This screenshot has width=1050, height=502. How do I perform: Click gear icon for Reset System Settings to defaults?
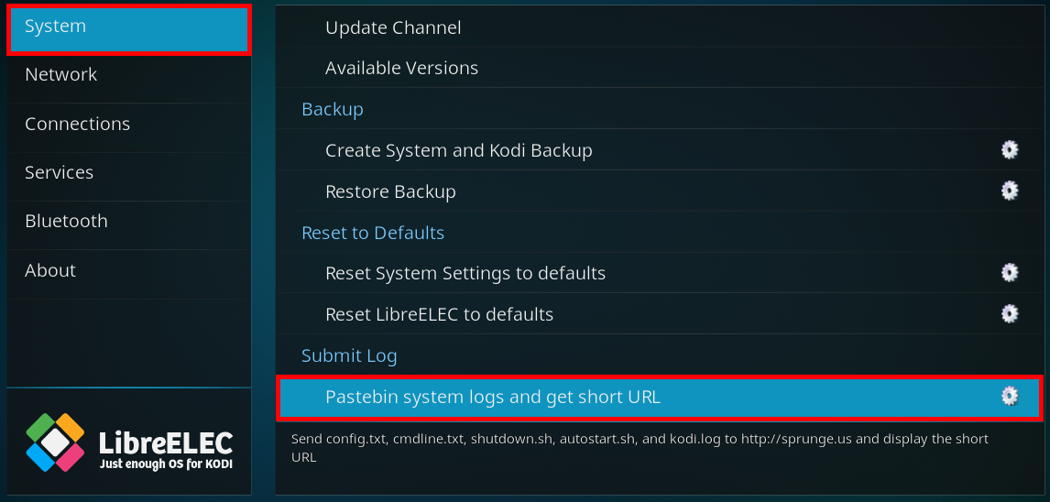point(1009,272)
